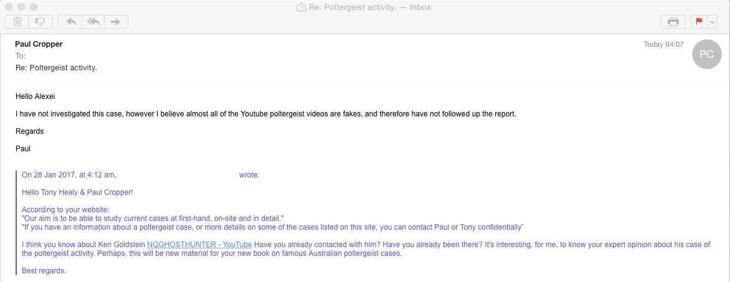
Task: Click the trash icon to delete message
Action: 17,22
